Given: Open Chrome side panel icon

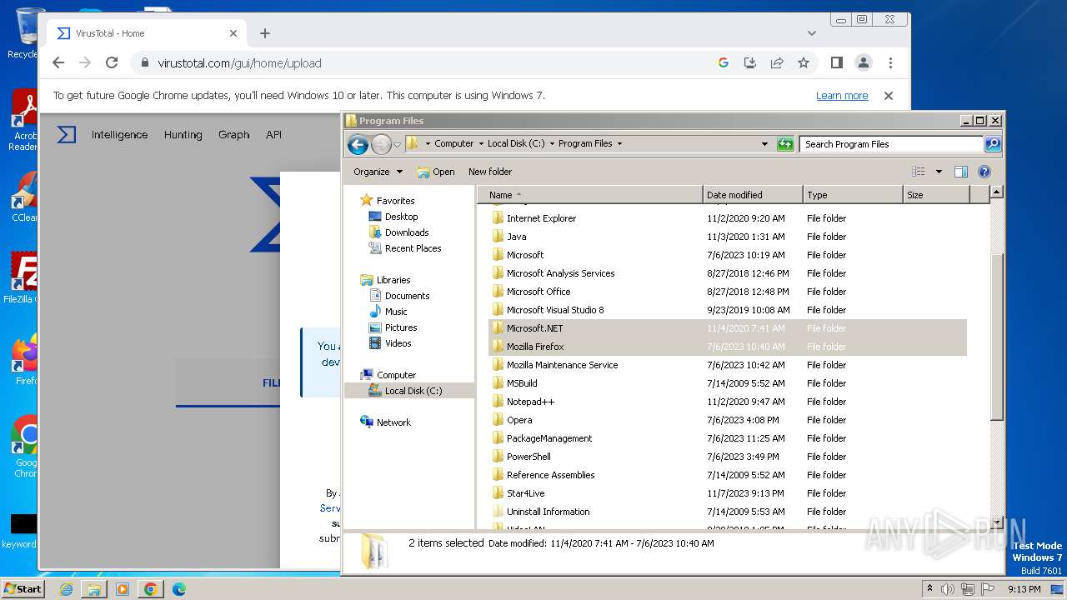Looking at the screenshot, I should (x=837, y=62).
